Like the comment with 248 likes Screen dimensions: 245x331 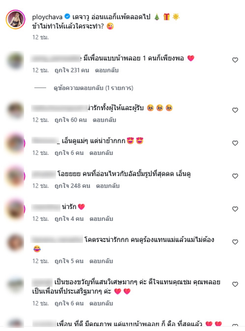coord(235,176)
